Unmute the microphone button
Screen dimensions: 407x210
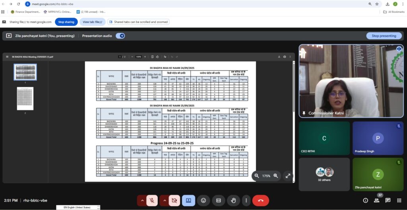click(152, 200)
